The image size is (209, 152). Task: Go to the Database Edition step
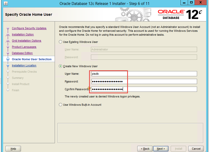tap(22, 53)
